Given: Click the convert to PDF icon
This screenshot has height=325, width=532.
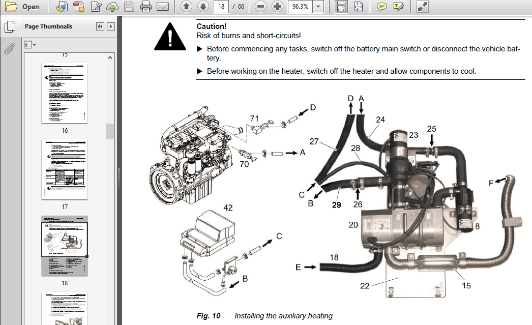Looking at the screenshot, I should [x=62, y=7].
